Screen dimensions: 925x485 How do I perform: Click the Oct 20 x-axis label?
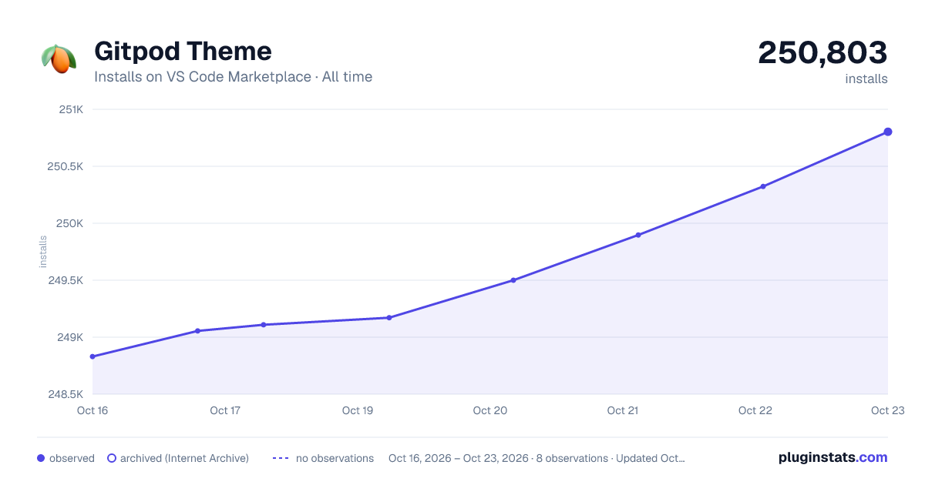click(x=490, y=410)
